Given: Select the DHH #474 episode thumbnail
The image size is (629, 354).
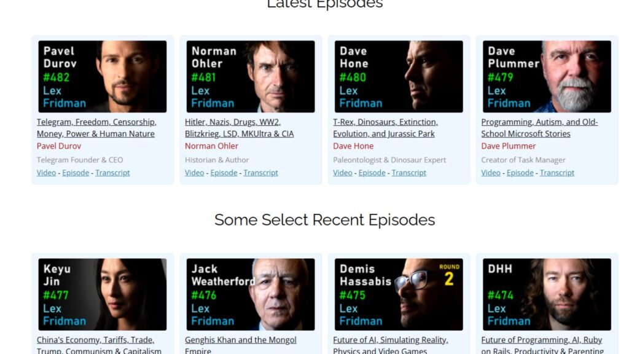Looking at the screenshot, I should click(x=547, y=294).
